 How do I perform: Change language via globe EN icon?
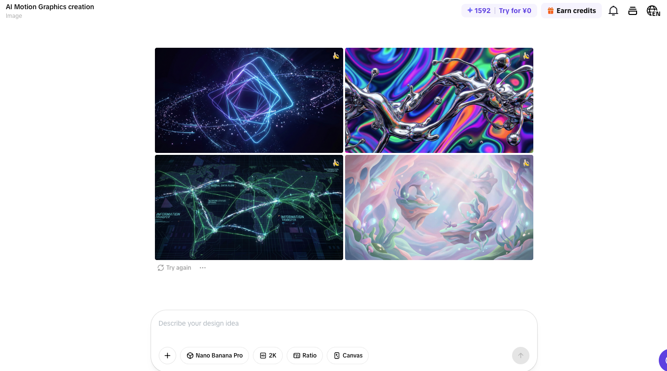click(x=653, y=11)
